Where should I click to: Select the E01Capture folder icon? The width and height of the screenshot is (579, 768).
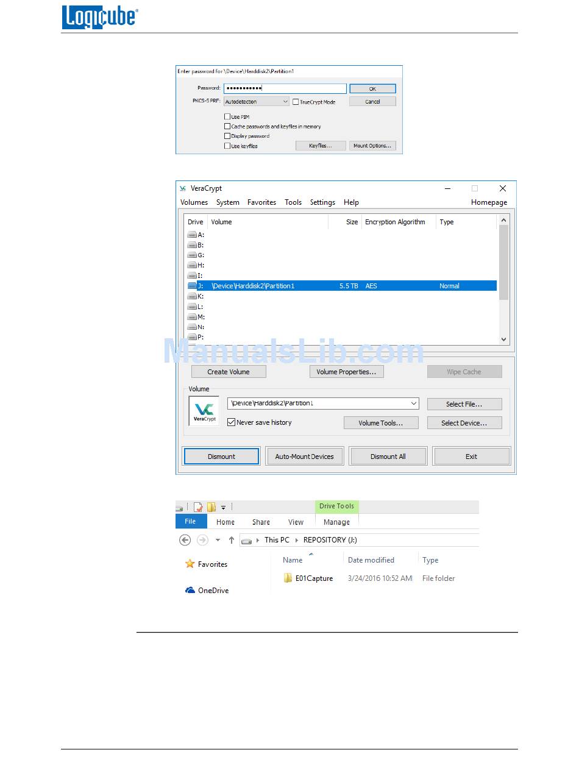pyautogui.click(x=288, y=578)
